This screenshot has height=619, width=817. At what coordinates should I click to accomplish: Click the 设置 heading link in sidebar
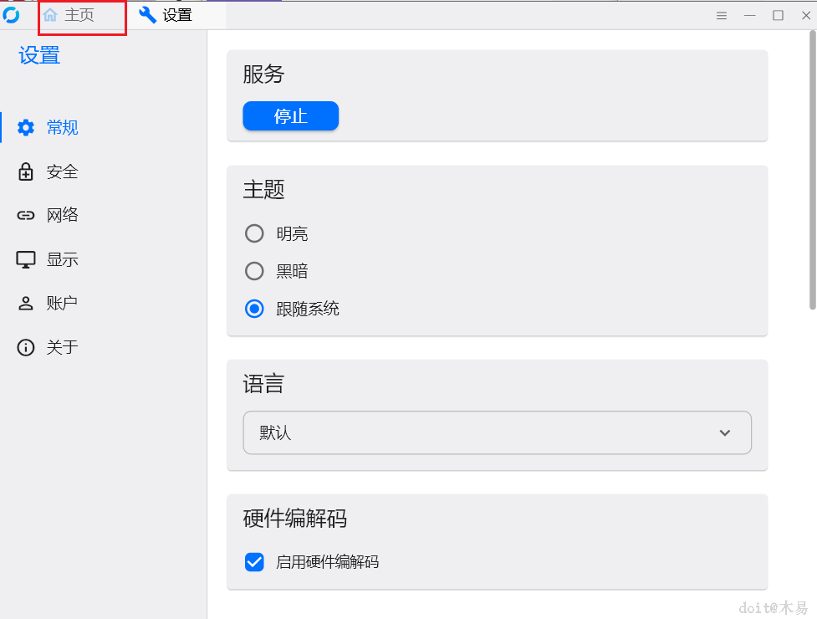coord(38,54)
